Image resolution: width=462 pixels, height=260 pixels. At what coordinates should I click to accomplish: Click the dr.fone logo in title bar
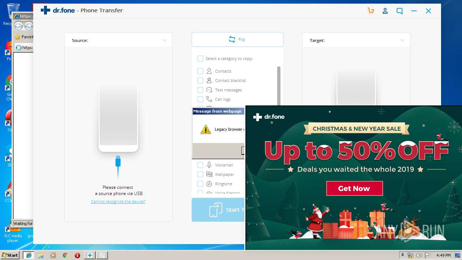point(58,10)
